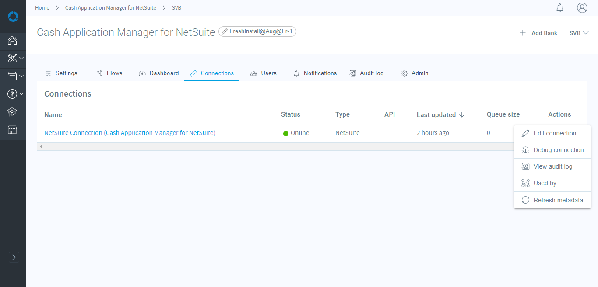This screenshot has width=598, height=287.
Task: Click the notifications bell icon in header
Action: click(560, 8)
